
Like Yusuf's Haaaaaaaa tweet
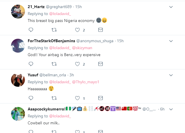click(77, 98)
